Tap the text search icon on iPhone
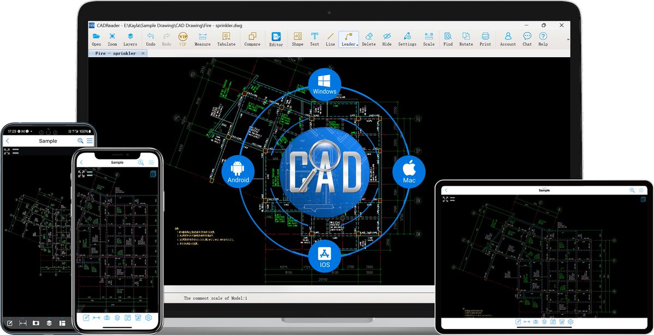 (141, 162)
